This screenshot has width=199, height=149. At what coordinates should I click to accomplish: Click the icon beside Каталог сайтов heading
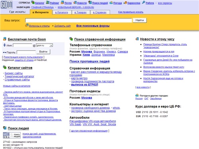point(5,67)
